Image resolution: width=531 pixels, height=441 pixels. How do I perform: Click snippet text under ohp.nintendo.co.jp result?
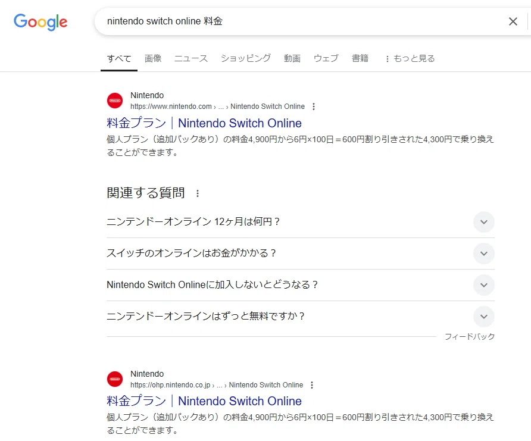301,424
